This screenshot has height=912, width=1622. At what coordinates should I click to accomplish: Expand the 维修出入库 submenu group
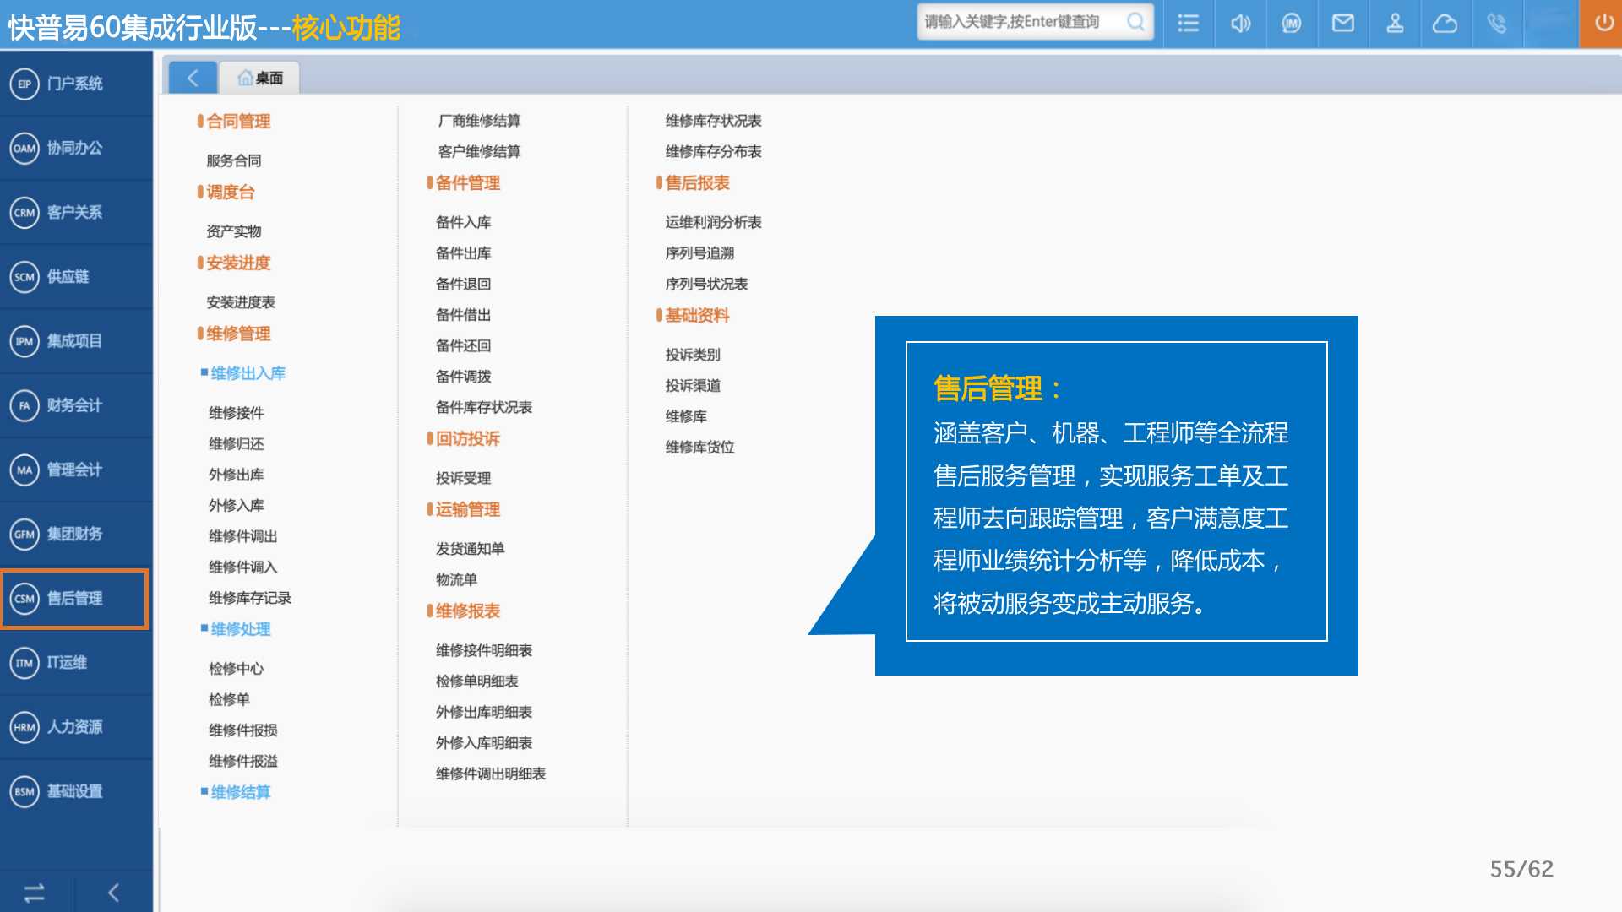pos(248,373)
